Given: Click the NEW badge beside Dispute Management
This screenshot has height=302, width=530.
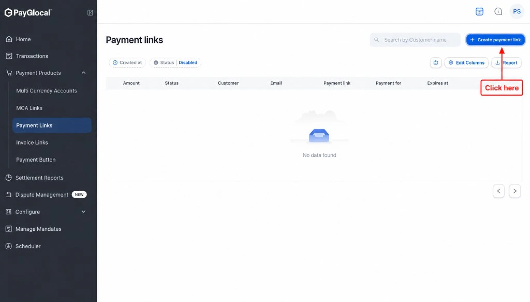Looking at the screenshot, I should click(79, 195).
